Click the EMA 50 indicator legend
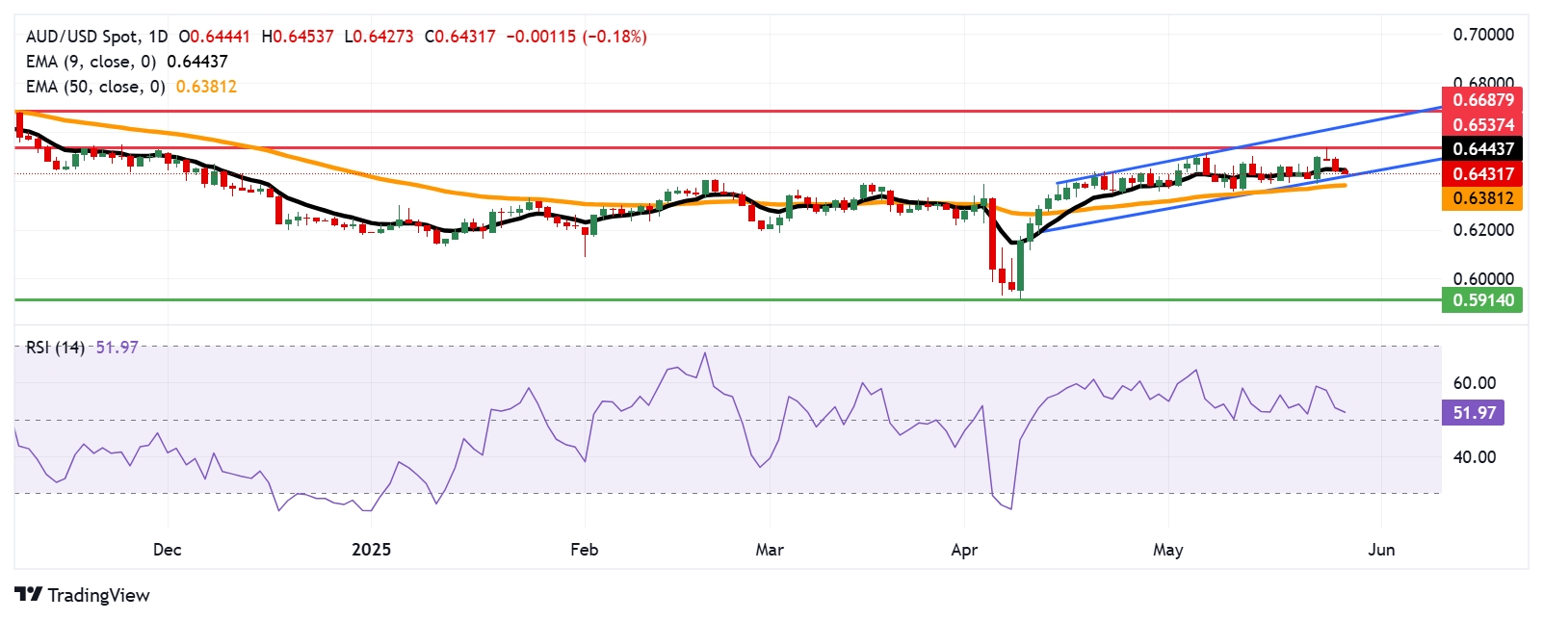This screenshot has height=620, width=1543. coord(94,87)
